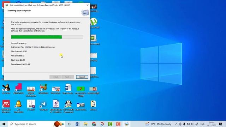Select the Rajesh kumar.pptx desktop file
The height and width of the screenshot is (127, 226).
[31, 91]
